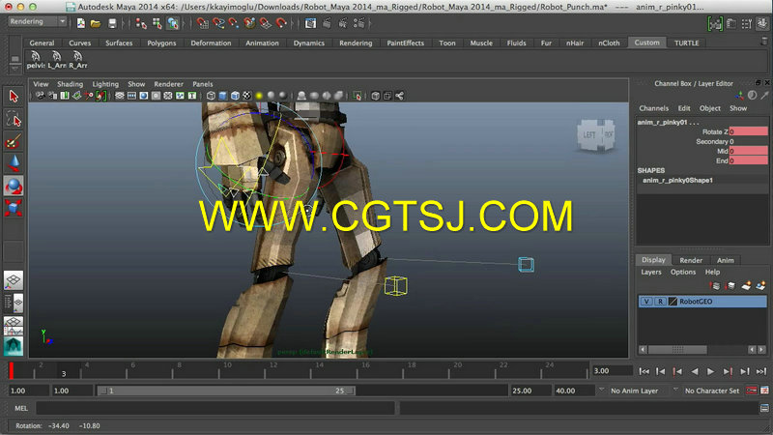Go to end of playback range
This screenshot has height=435, width=773.
tap(761, 371)
